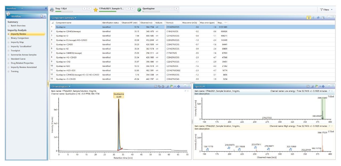The height and width of the screenshot is (166, 341).
Task: Toggle highlighted pin icon in Component Summary
Action: click(x=309, y=18)
